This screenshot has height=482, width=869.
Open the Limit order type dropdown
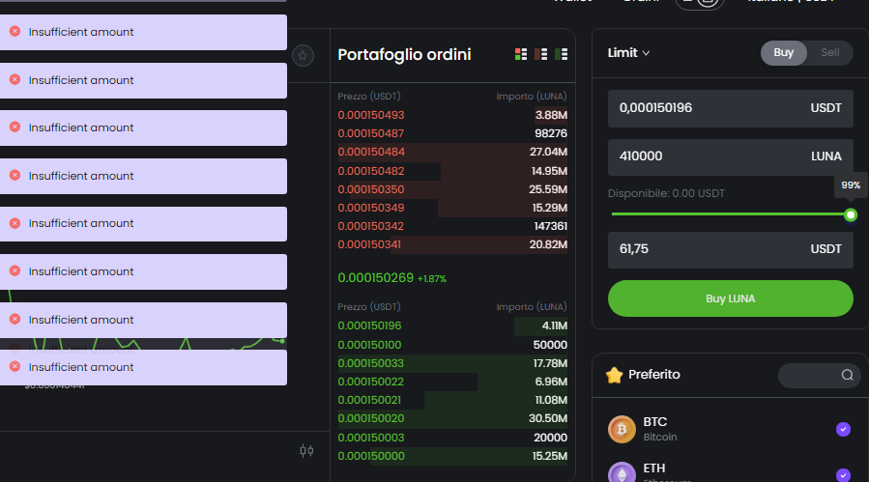pyautogui.click(x=628, y=52)
